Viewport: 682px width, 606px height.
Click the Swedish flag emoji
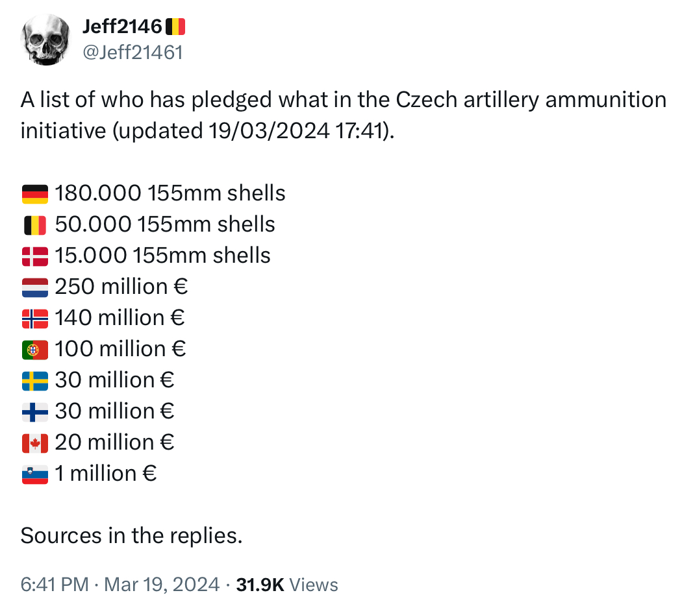coord(35,380)
